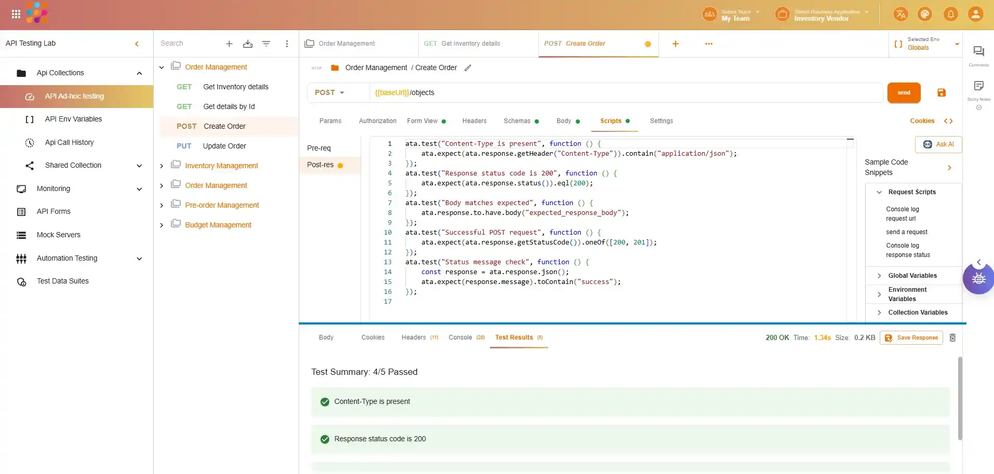Open the app grid launcher icon
Screen dimensions: 994x474
pyautogui.click(x=16, y=14)
